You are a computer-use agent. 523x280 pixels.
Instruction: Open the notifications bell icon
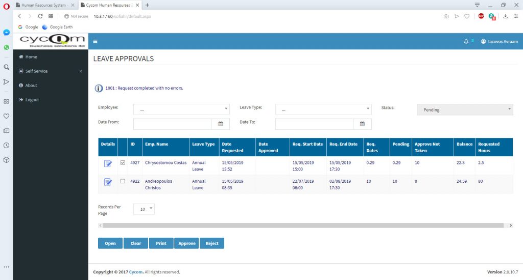pyautogui.click(x=466, y=42)
